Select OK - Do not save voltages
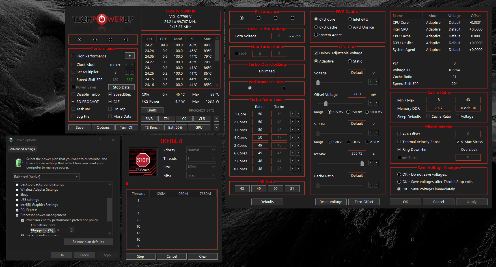This screenshot has height=267, width=496. [x=399, y=174]
